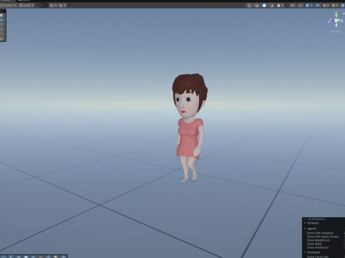Viewport: 345px width, 258px height.
Task: Click the Show Path Query Nodes option
Action: pos(323,236)
